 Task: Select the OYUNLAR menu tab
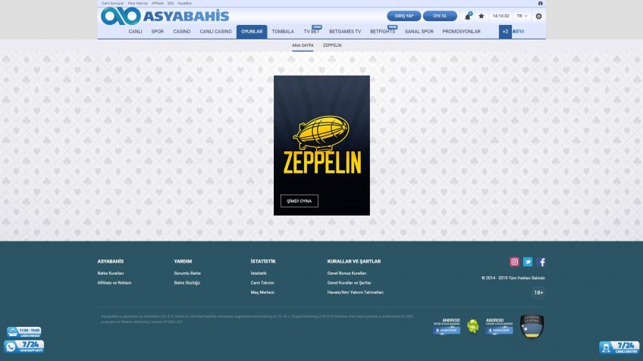point(252,32)
